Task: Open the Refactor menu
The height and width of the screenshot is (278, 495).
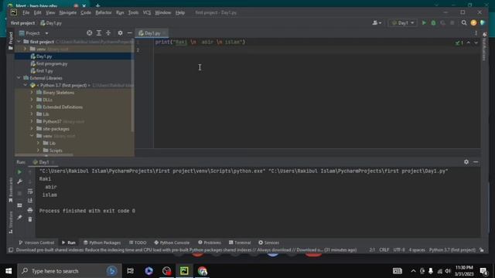Action: tap(104, 12)
